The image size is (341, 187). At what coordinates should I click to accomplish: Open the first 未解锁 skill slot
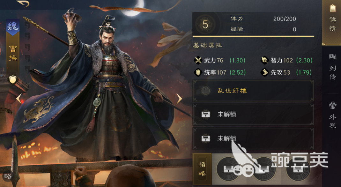[x=253, y=114]
